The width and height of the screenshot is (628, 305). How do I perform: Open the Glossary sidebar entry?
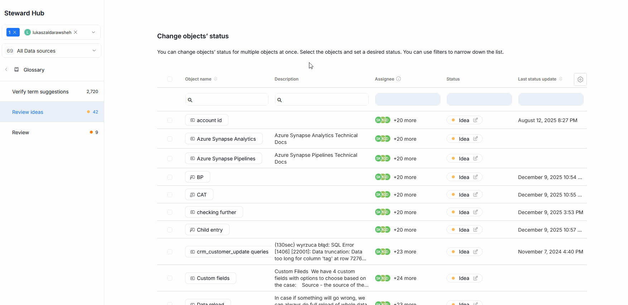pos(34,70)
